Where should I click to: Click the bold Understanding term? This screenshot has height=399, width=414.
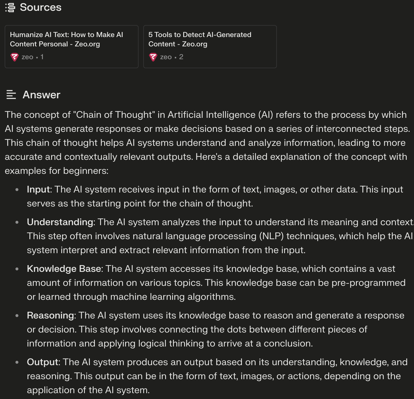pyautogui.click(x=60, y=222)
